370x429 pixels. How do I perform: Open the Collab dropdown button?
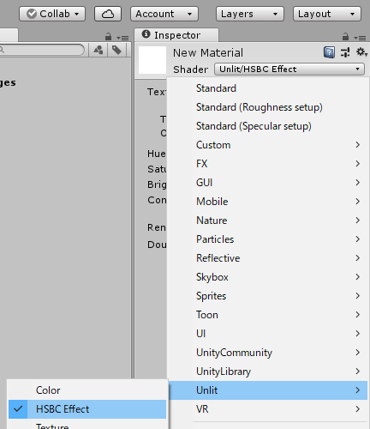(x=52, y=14)
